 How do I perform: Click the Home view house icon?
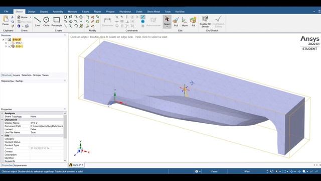(x=19, y=17)
